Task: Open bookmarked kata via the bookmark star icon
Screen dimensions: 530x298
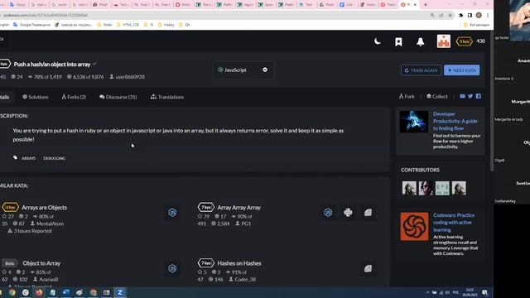Action: (398, 41)
